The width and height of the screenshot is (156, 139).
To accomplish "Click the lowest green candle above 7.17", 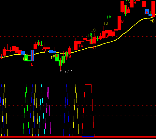I will tap(61, 62).
